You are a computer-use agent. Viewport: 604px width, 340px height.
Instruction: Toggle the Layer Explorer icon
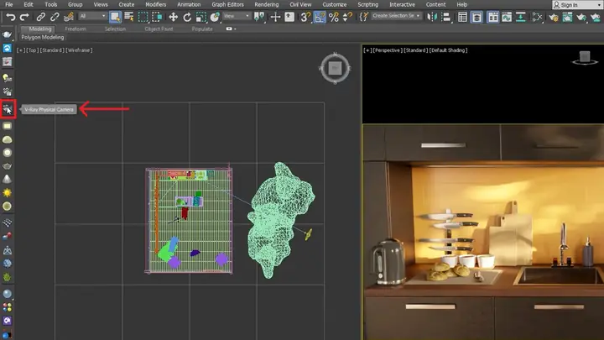click(x=476, y=17)
